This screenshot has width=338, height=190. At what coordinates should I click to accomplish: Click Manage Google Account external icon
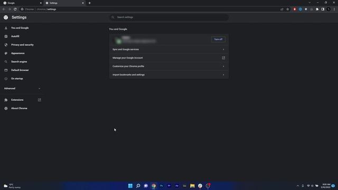pyautogui.click(x=223, y=58)
